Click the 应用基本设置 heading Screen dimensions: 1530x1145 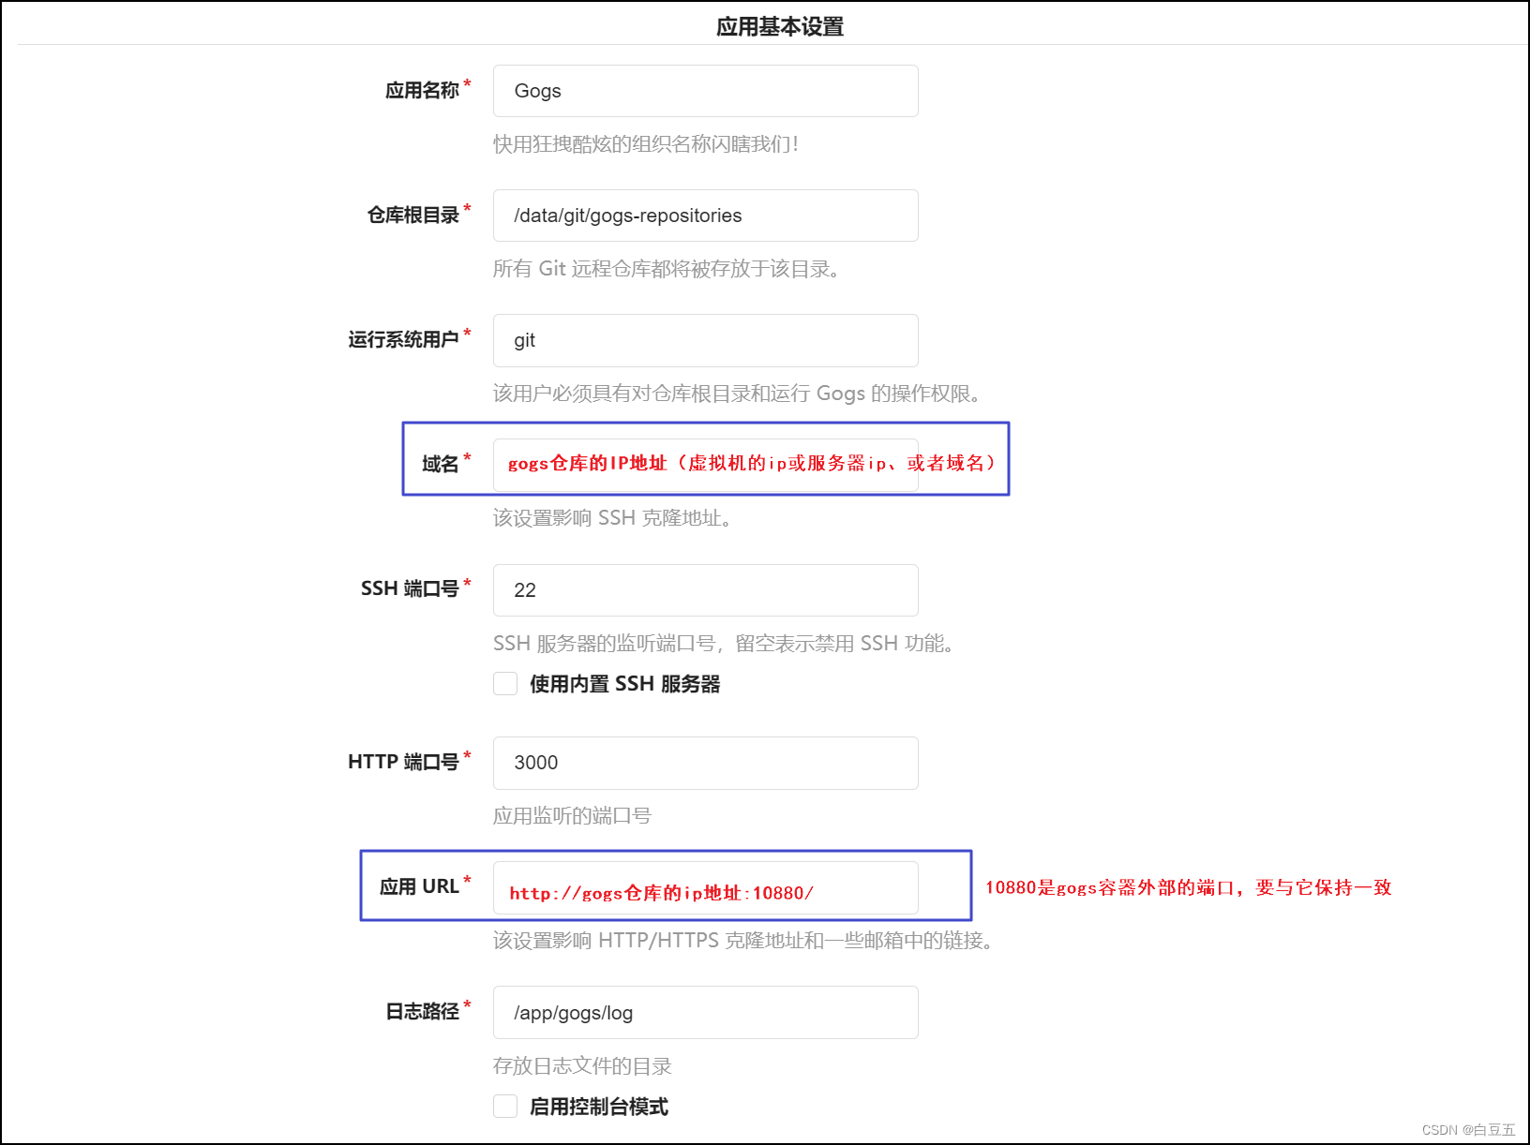click(780, 27)
